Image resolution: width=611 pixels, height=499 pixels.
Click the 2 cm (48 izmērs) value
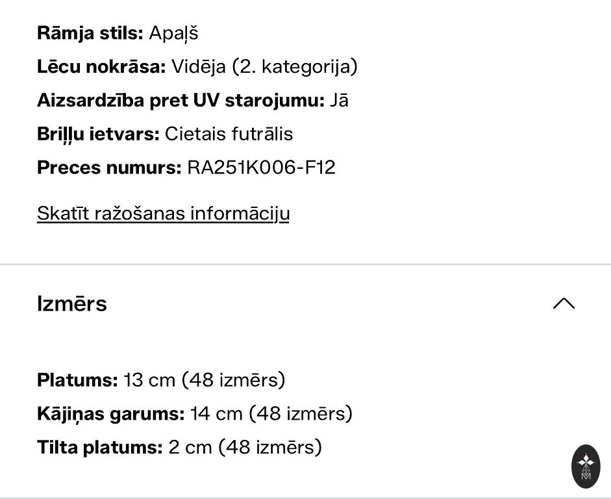[245, 447]
